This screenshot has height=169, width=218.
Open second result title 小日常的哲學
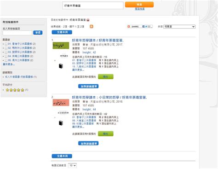point(109,97)
